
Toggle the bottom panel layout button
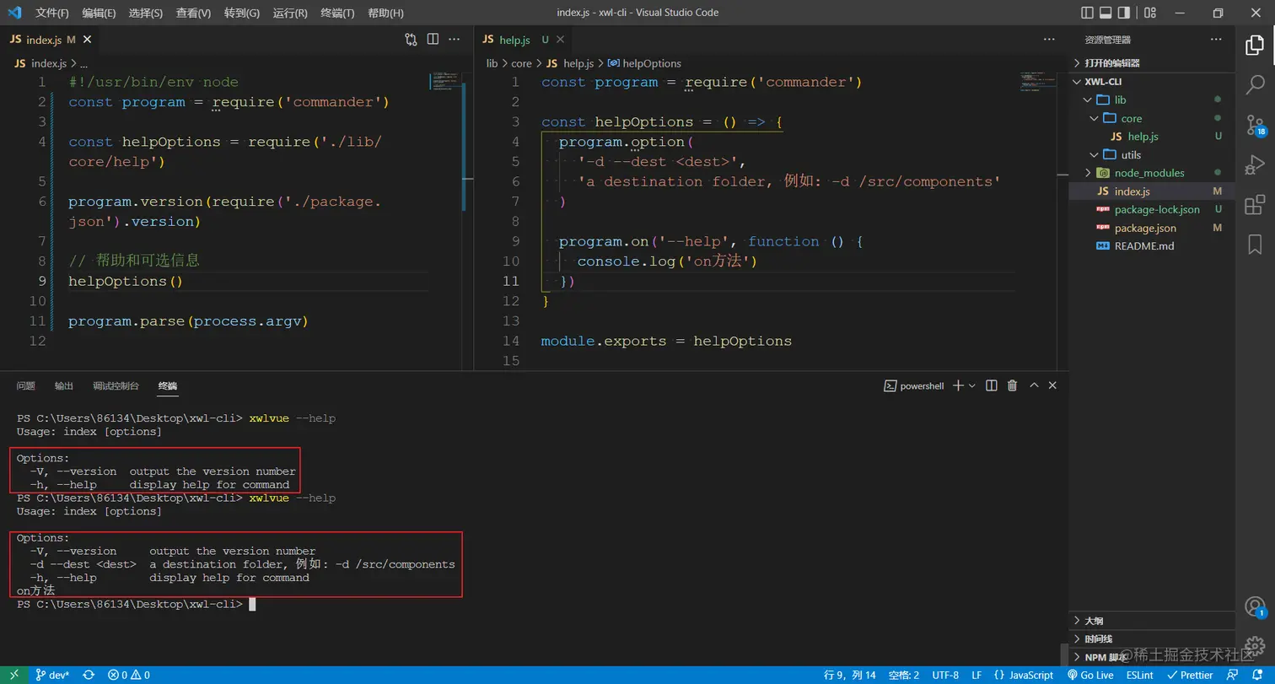point(1106,13)
